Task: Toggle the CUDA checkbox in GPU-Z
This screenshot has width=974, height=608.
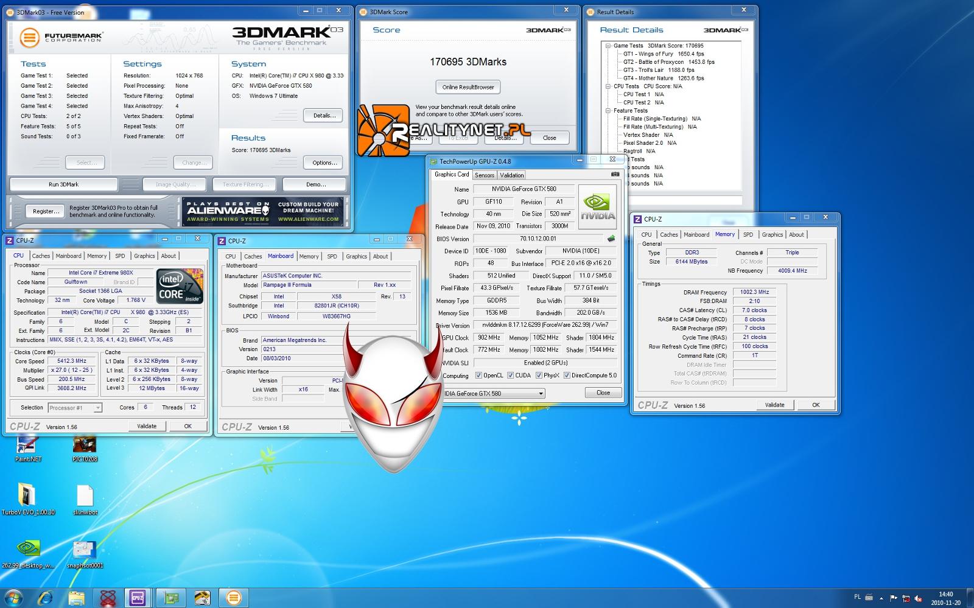Action: (x=510, y=376)
